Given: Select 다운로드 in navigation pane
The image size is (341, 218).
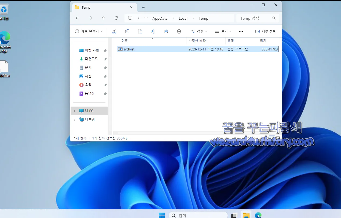Looking at the screenshot, I should (x=91, y=59).
